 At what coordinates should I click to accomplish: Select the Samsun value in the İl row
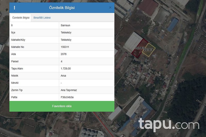click(x=65, y=25)
